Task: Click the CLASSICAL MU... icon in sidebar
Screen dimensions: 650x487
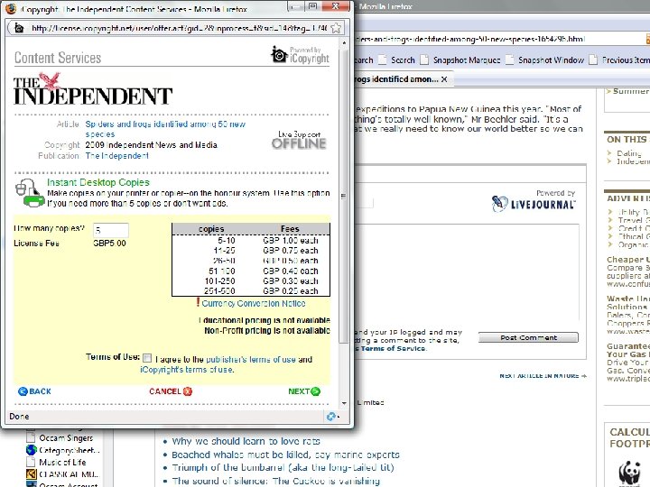Action: tap(31, 473)
